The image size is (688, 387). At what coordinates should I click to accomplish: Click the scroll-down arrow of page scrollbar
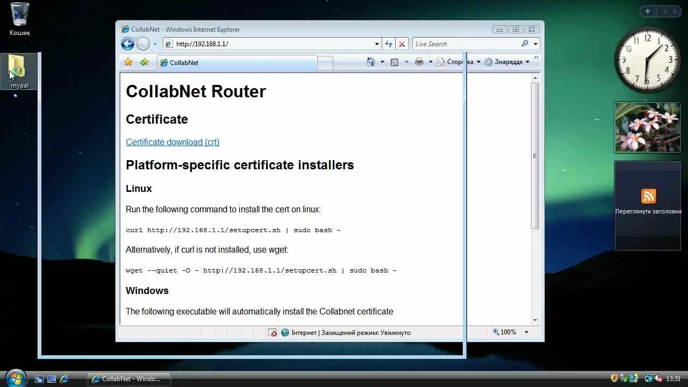[535, 320]
